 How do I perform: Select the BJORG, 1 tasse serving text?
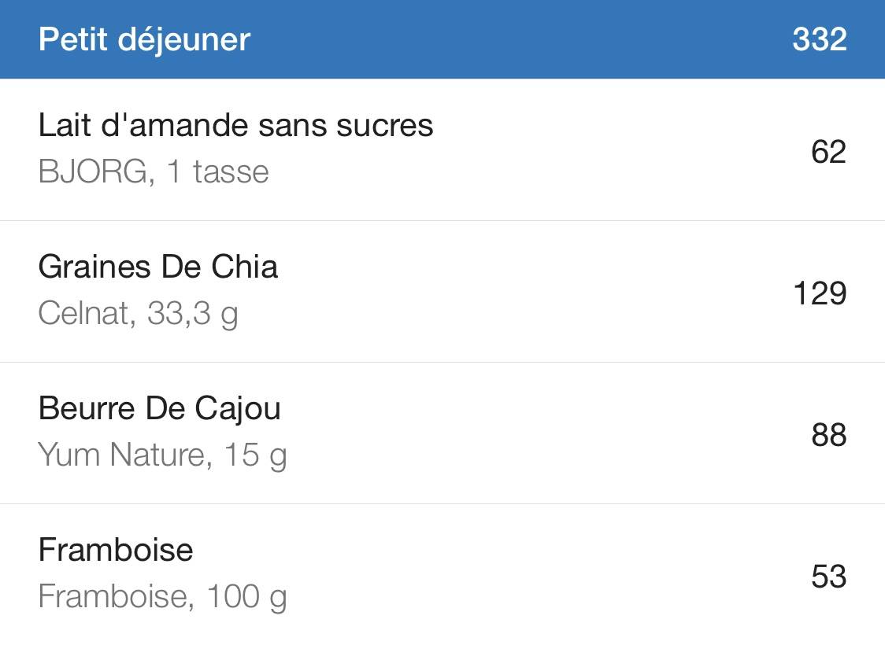coord(154,171)
